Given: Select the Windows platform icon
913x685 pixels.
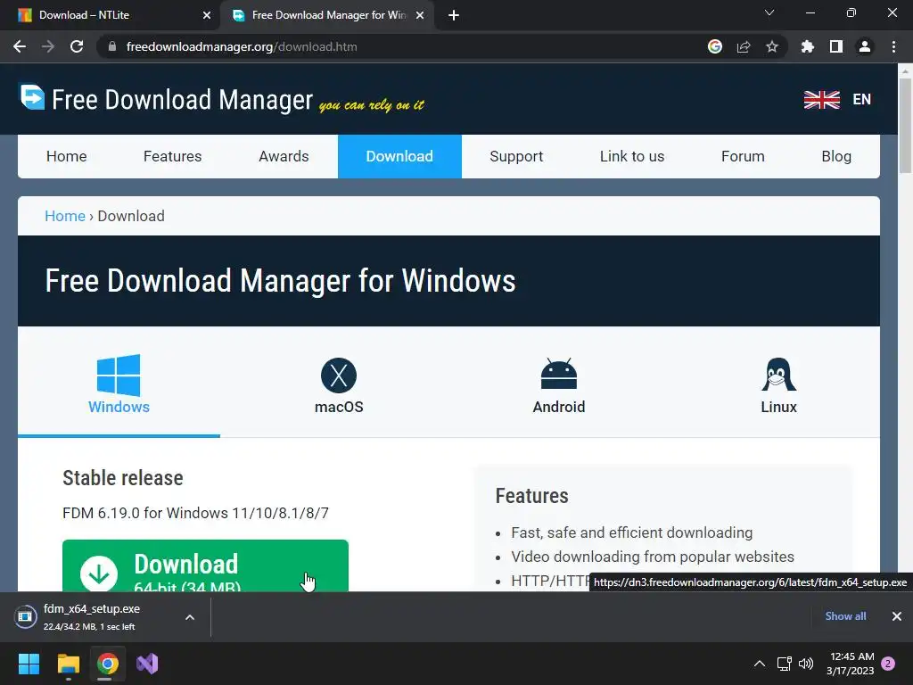Looking at the screenshot, I should [x=119, y=376].
